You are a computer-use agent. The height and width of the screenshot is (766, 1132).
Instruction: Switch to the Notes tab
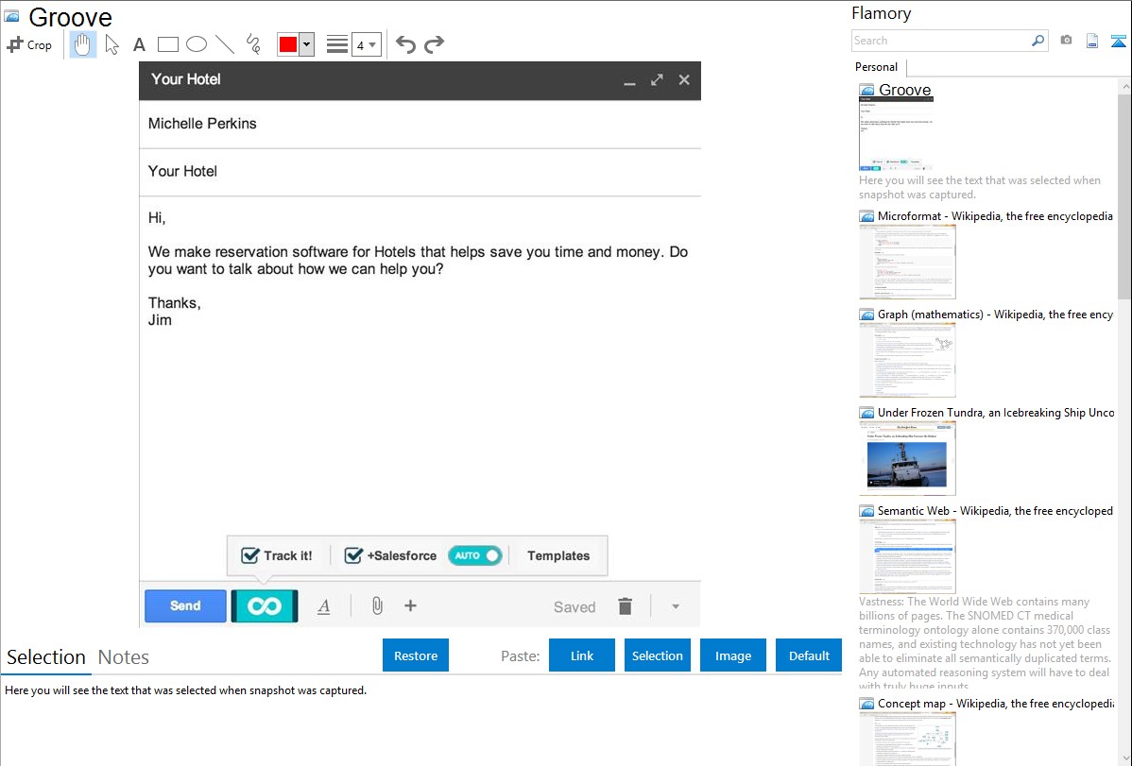pyautogui.click(x=124, y=657)
